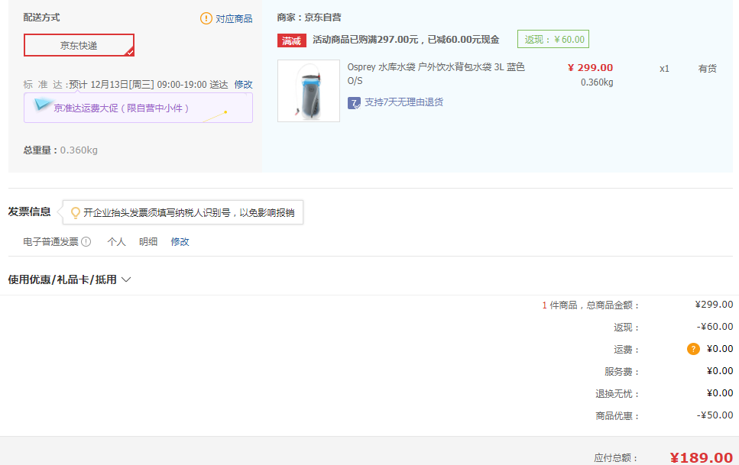The image size is (739, 465).
Task: Click the x1 quantity text
Action: click(665, 69)
